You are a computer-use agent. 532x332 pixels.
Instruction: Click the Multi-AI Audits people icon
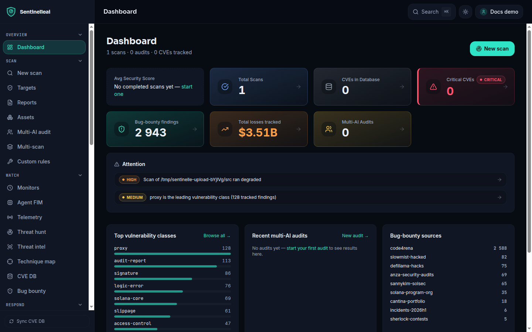(329, 129)
